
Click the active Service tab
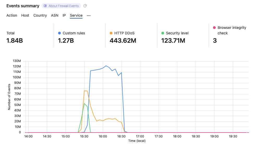pos(76,15)
